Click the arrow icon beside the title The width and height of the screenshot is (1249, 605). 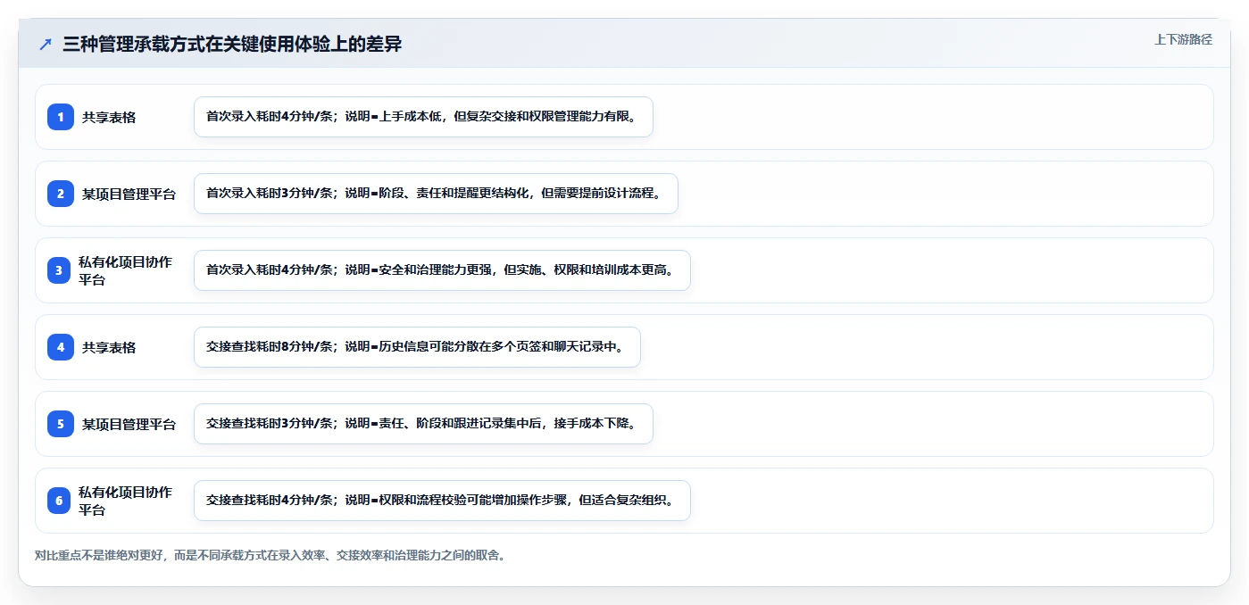(46, 45)
